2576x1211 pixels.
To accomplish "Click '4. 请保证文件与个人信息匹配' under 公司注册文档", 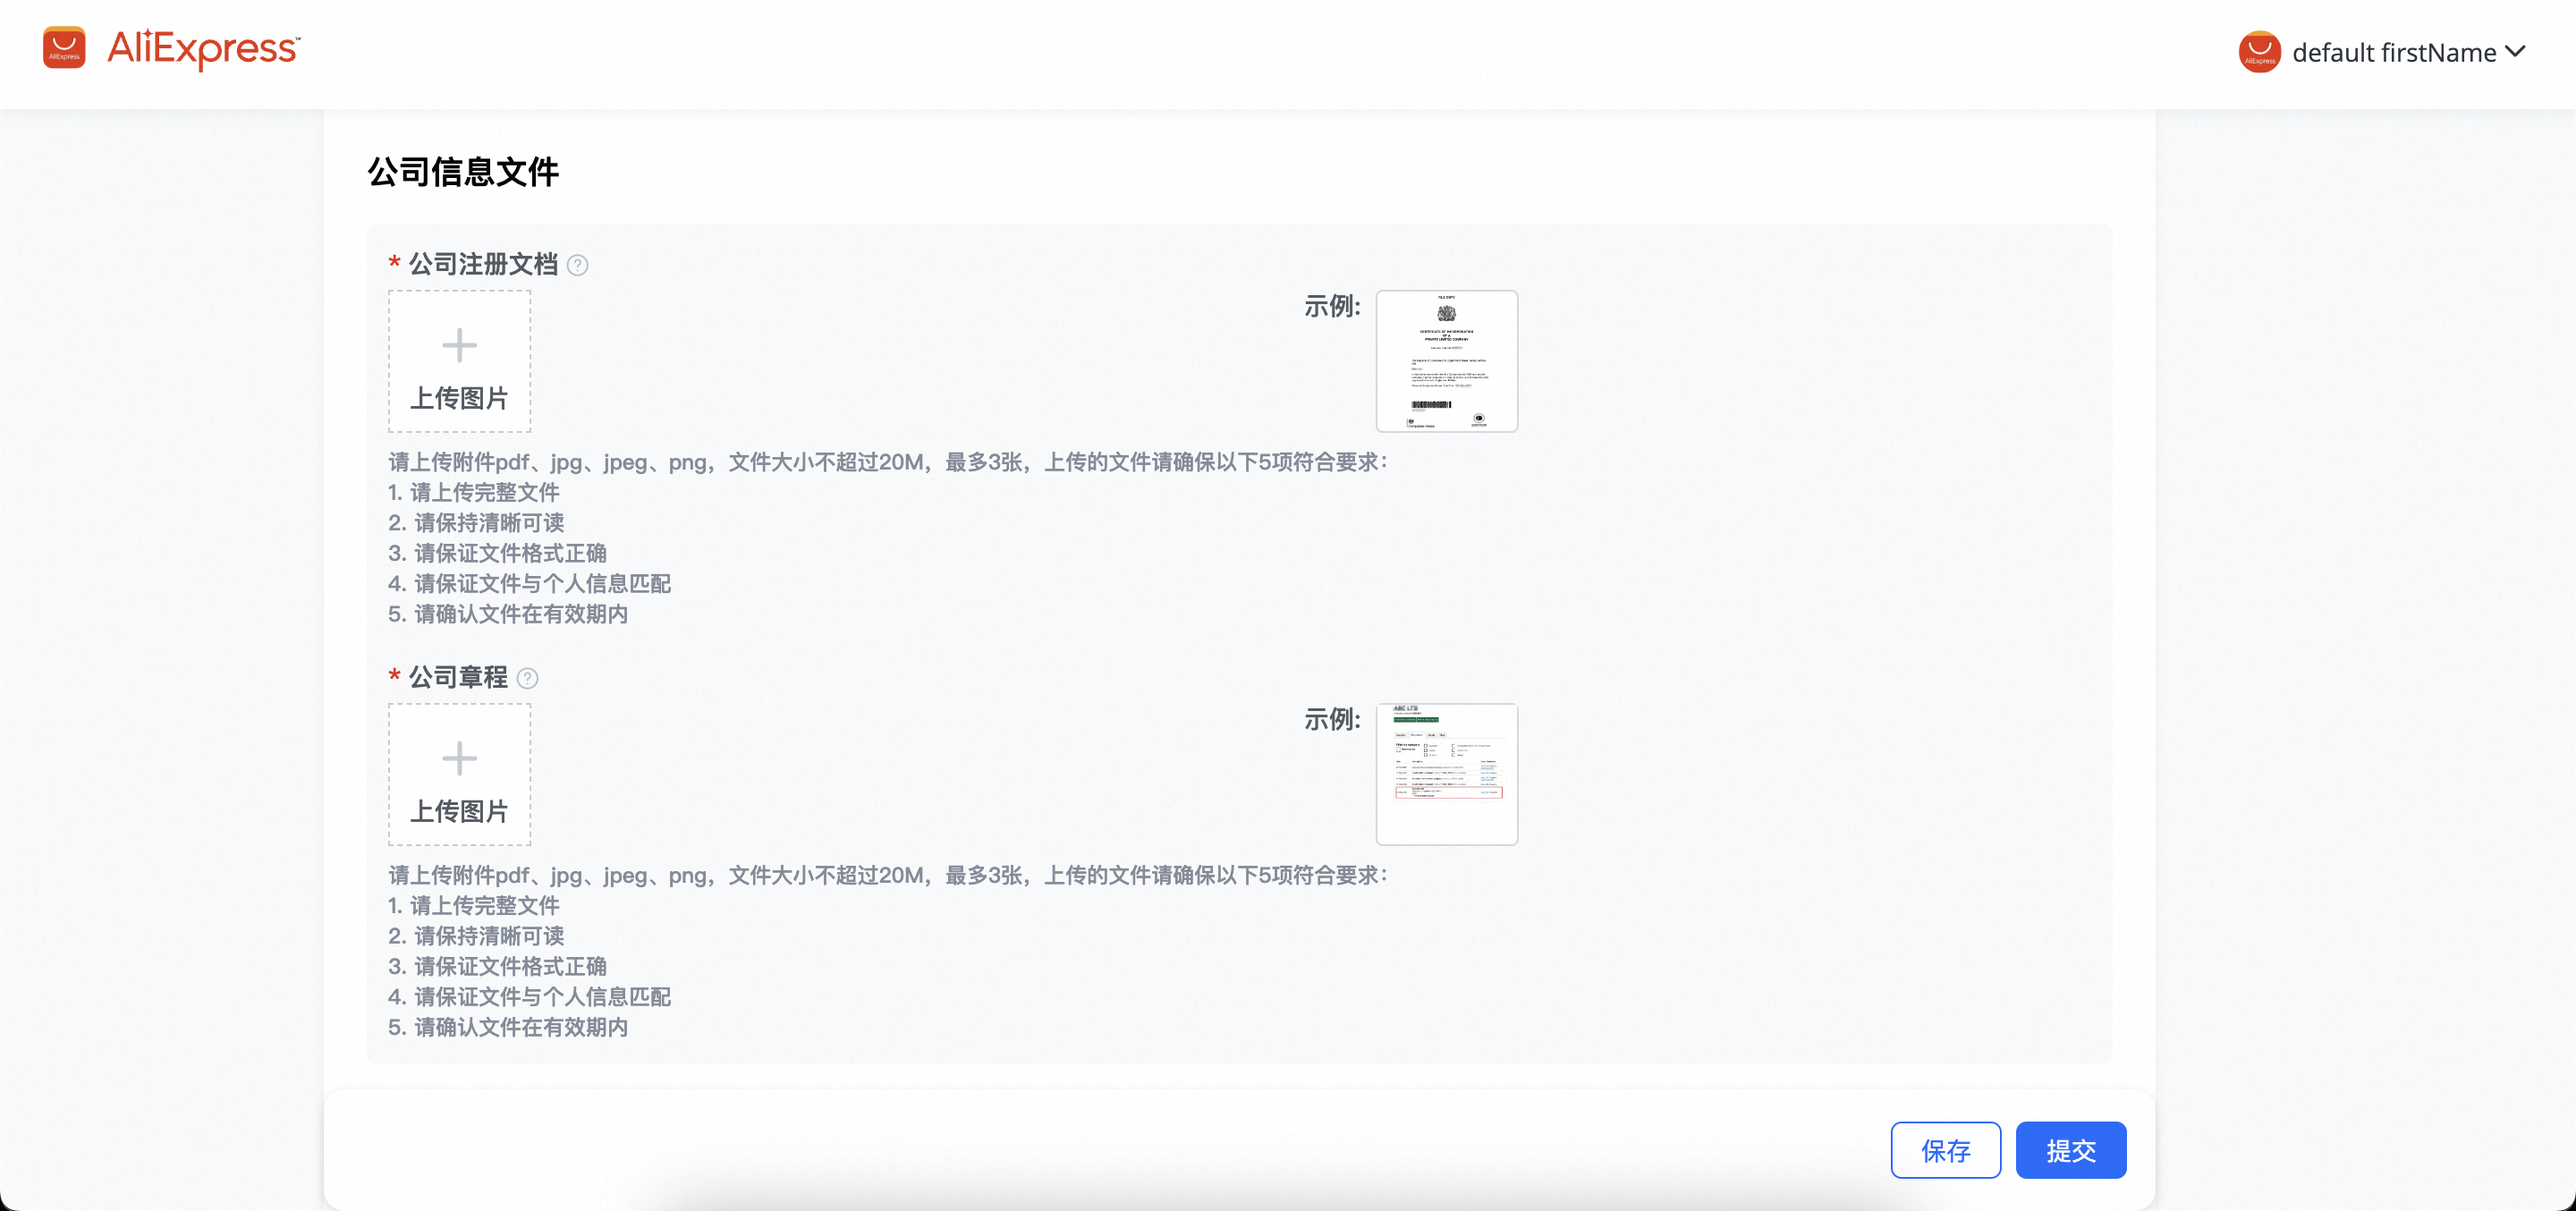I will [x=529, y=584].
